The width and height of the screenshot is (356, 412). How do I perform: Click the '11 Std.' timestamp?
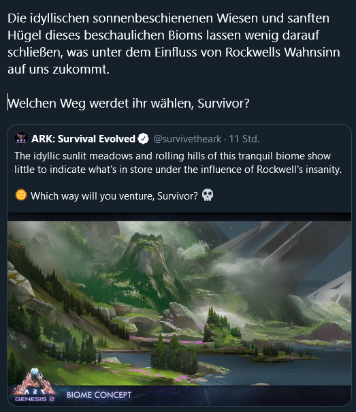pyautogui.click(x=244, y=139)
